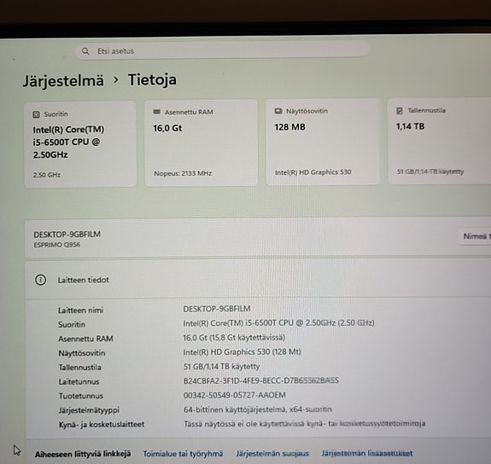491x464 pixels.
Task: Click the Tietoja breadcrumb title
Action: pyautogui.click(x=152, y=79)
